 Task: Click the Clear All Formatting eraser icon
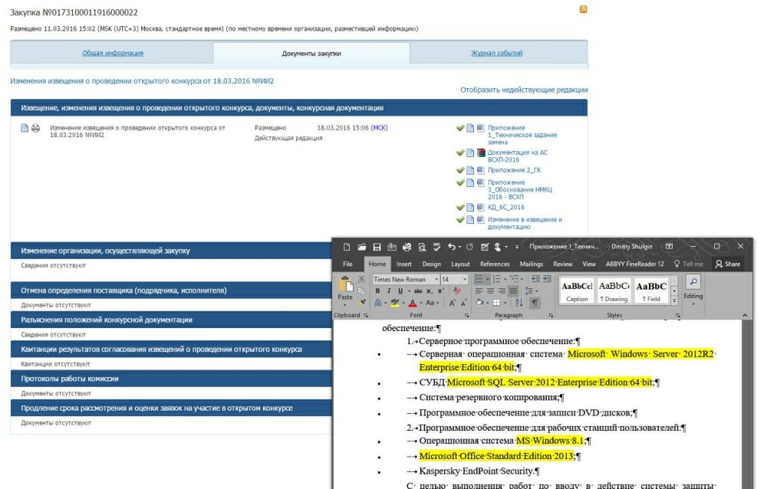click(x=457, y=290)
